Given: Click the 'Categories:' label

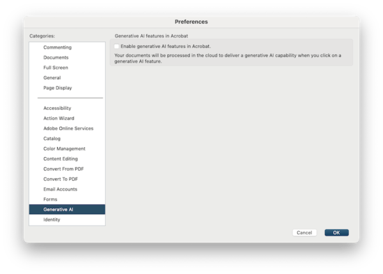Looking at the screenshot, I should click(x=42, y=36).
